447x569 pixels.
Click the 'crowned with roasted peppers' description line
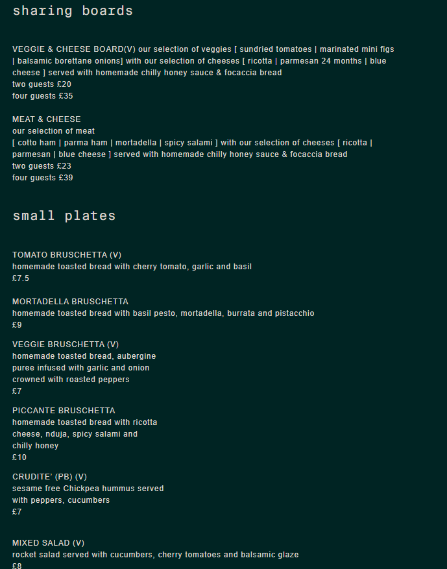71,380
